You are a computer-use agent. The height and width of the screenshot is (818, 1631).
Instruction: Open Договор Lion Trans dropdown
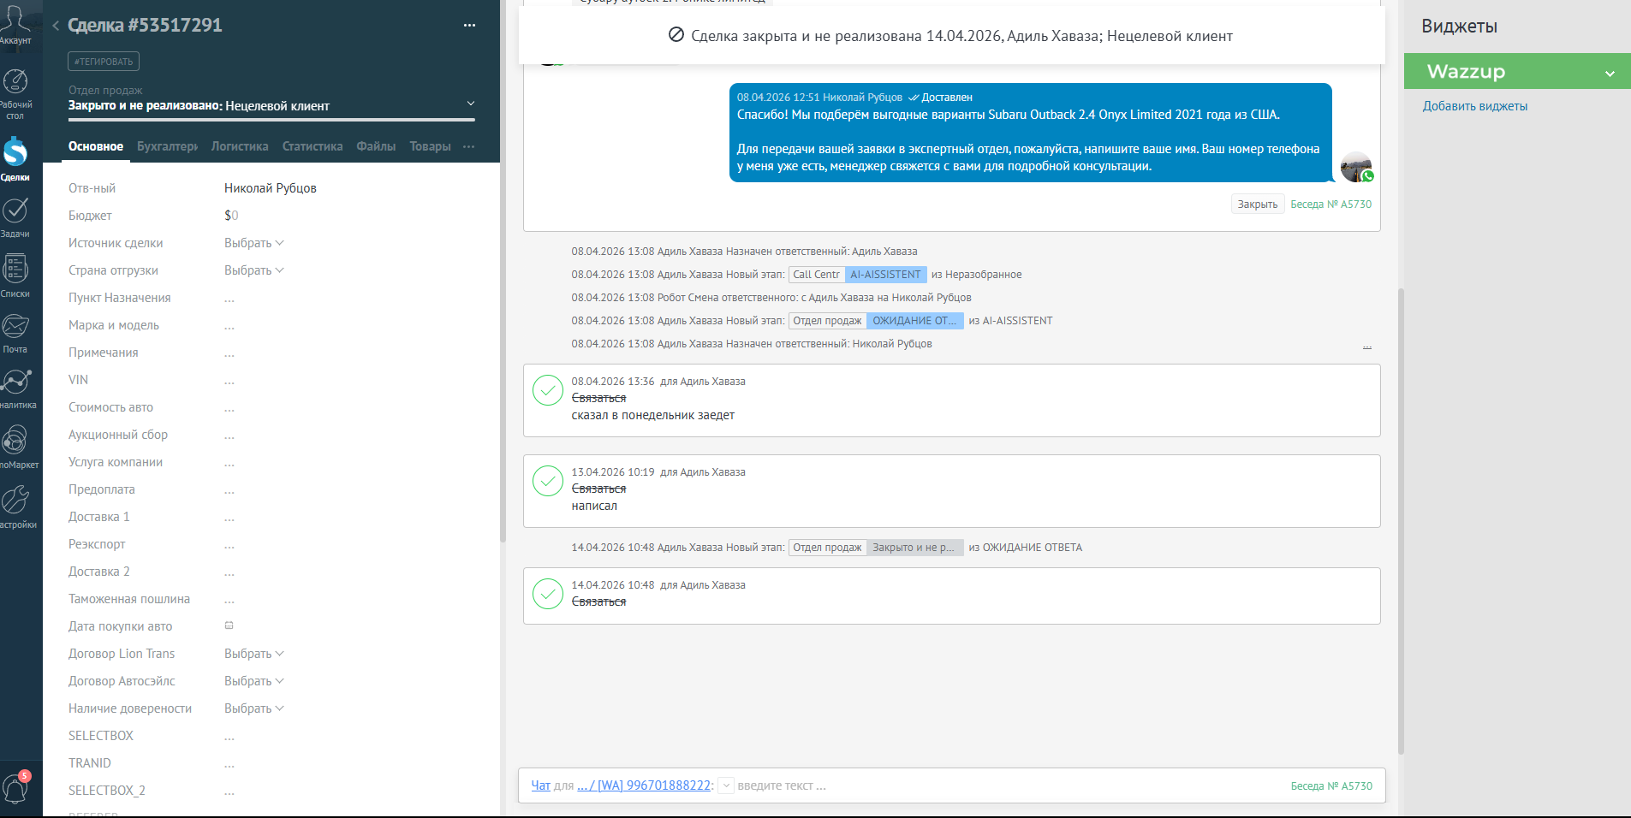(x=253, y=654)
